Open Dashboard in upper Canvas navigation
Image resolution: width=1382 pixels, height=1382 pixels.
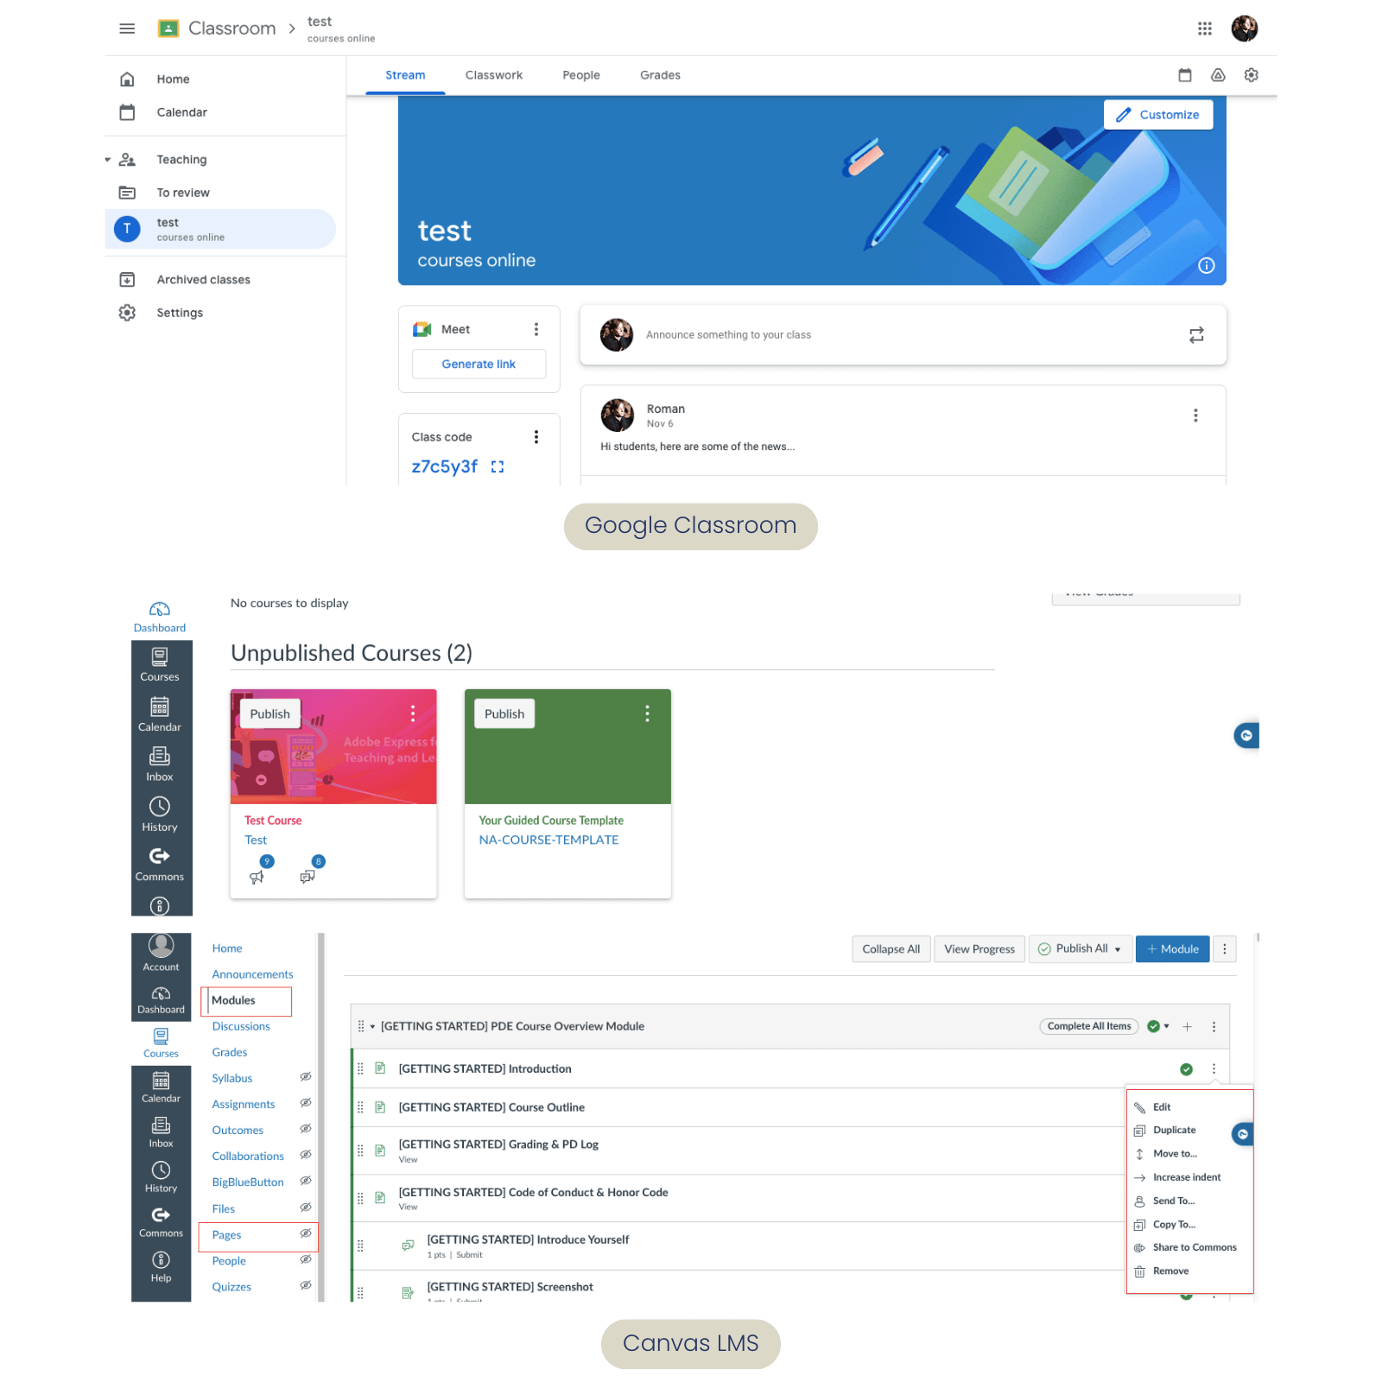pyautogui.click(x=160, y=618)
